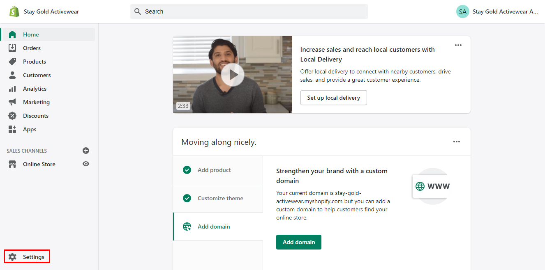The height and width of the screenshot is (270, 545).
Task: Click the Local Delivery card title
Action: pyautogui.click(x=367, y=54)
